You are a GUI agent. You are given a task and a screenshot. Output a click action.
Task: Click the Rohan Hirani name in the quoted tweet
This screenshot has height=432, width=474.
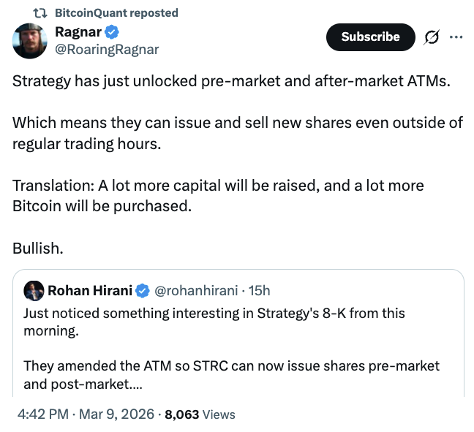click(90, 290)
